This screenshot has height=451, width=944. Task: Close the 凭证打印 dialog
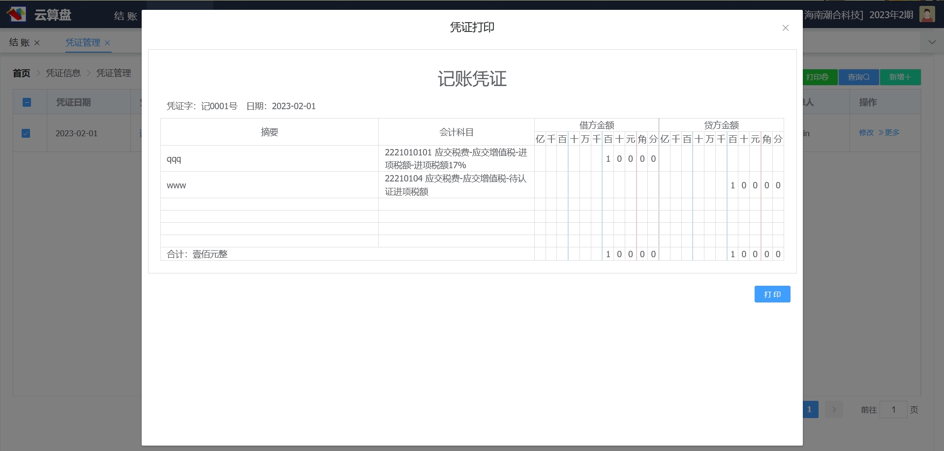(785, 28)
